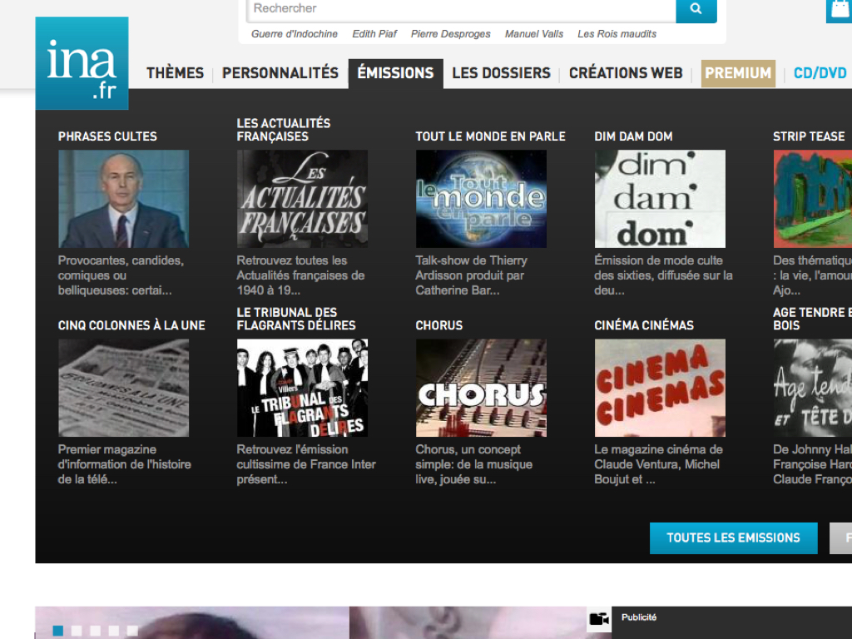Click the Publicité label
Image resolution: width=852 pixels, height=639 pixels.
coord(639,617)
